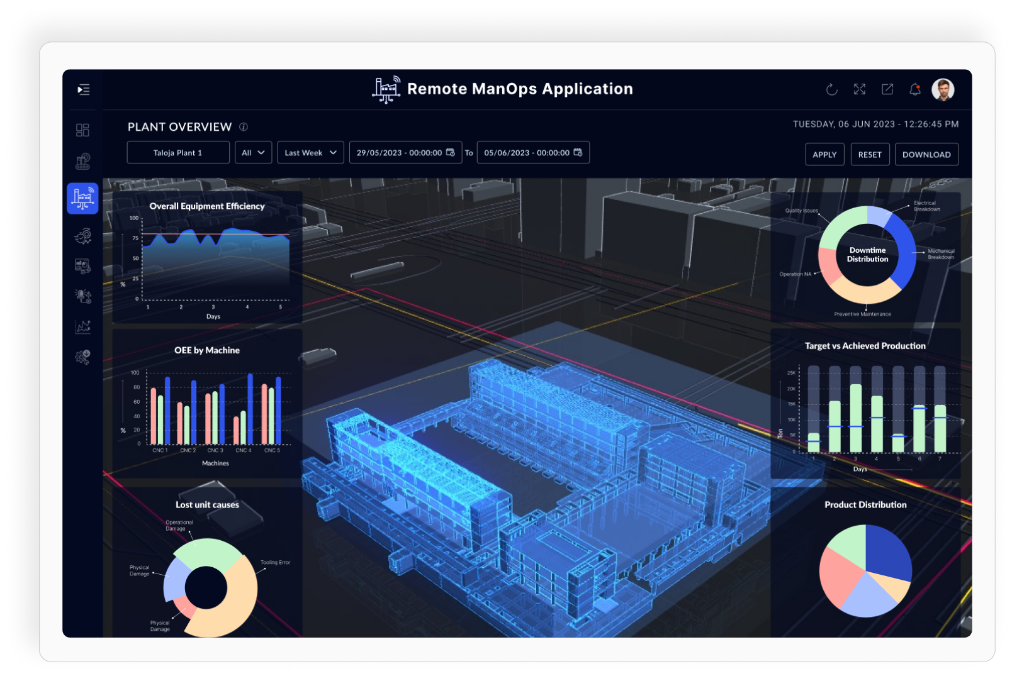
Task: Open the dashboard grid view icon
Action: [x=82, y=130]
